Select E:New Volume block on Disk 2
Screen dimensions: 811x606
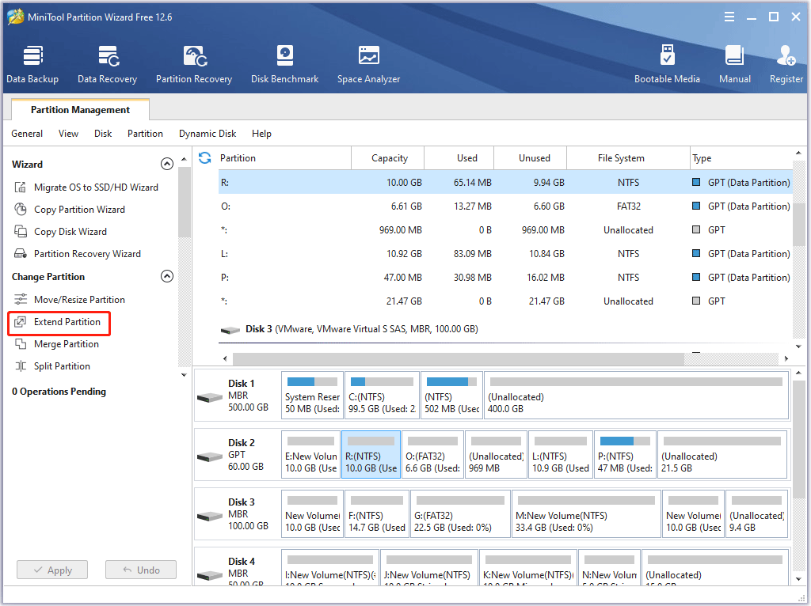[310, 455]
